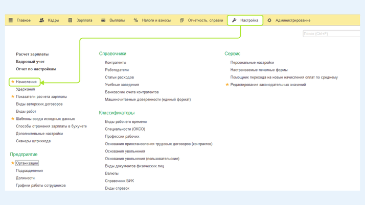Open Сканеры штрихкода link
Image resolution: width=365 pixels, height=205 pixels.
[33, 141]
